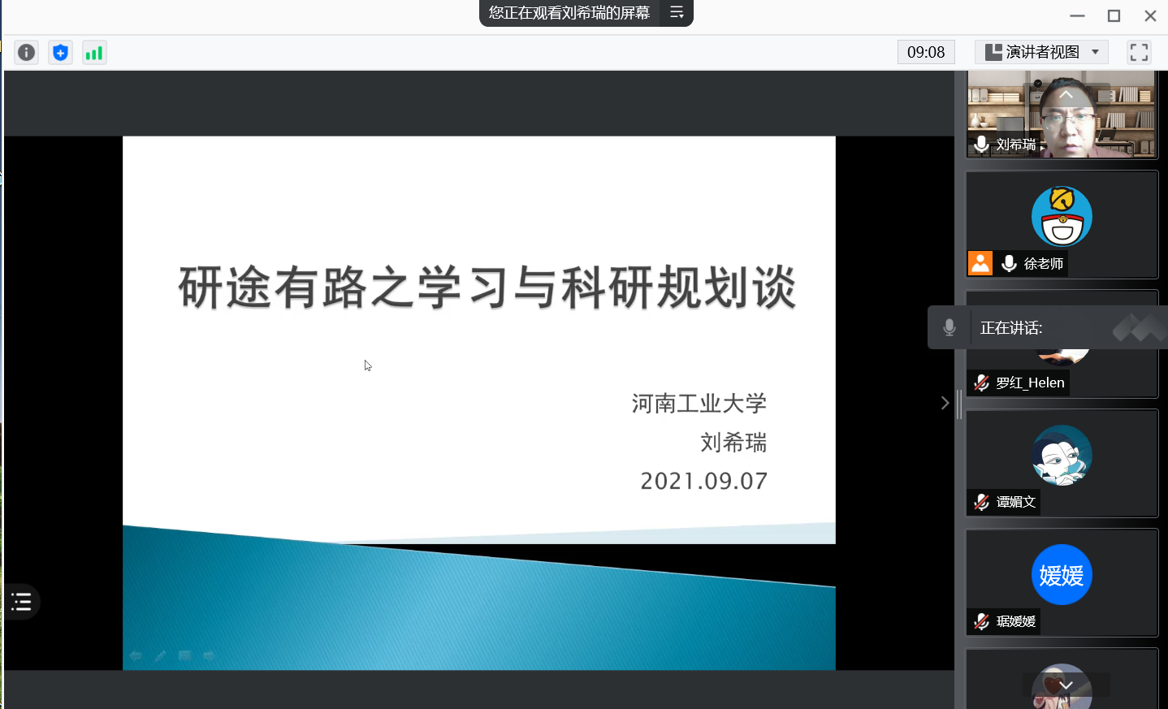Screen dimensions: 1168x709
Task: Select 罗红_Helen's name label
Action: point(1029,383)
